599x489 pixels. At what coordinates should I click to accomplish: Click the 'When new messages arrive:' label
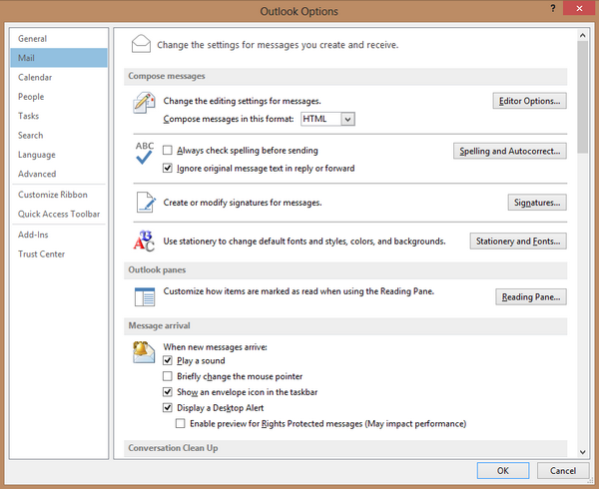click(215, 347)
